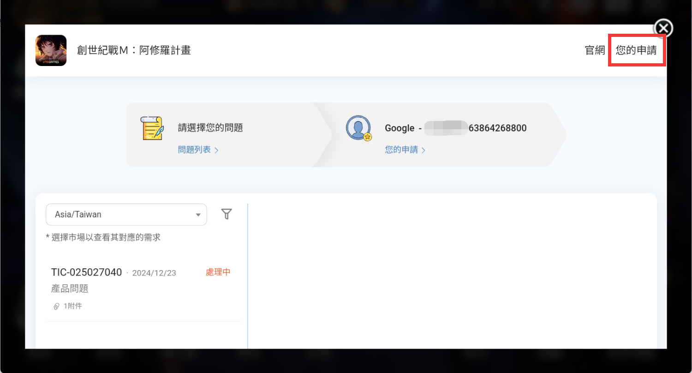Click the paperclip attachment icon
Screen dimensions: 692x373
(x=56, y=306)
